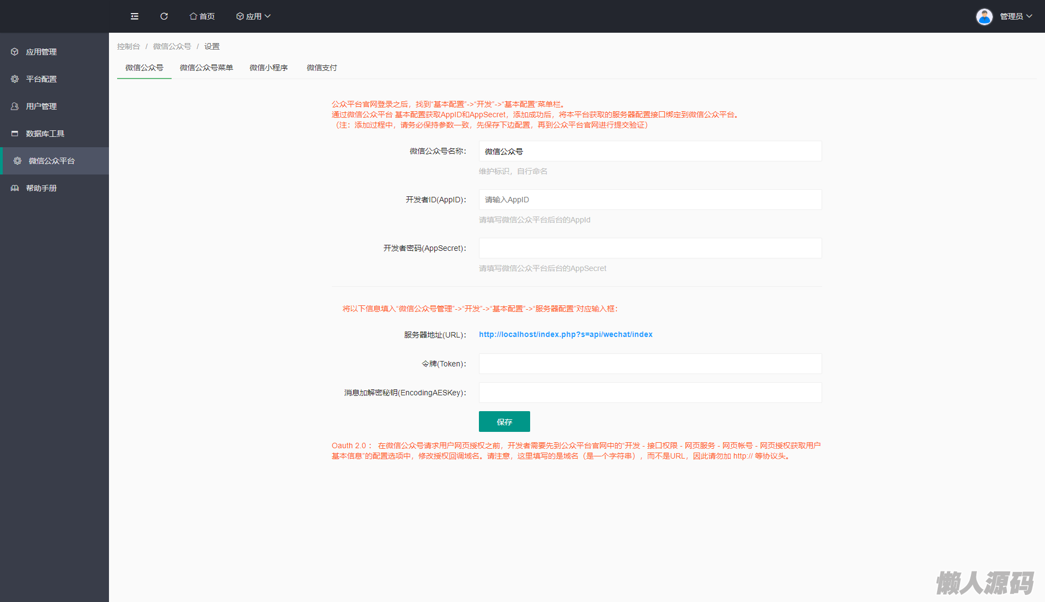The image size is (1045, 602).
Task: Click the gear icon beside 平台配置
Action: click(x=15, y=79)
